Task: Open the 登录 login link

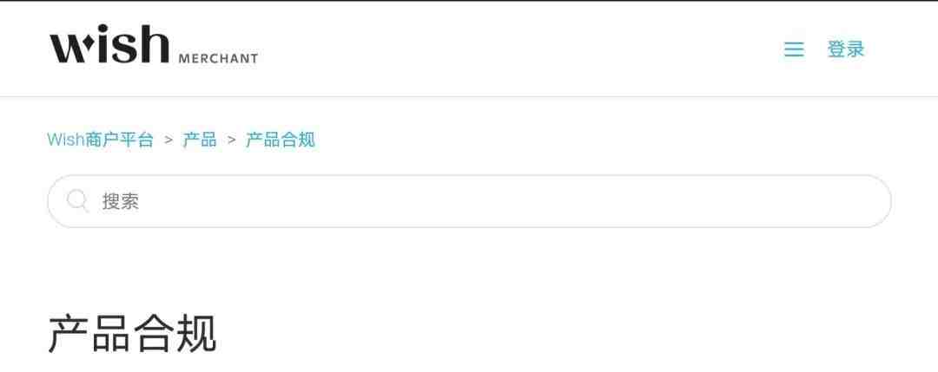Action: [846, 49]
